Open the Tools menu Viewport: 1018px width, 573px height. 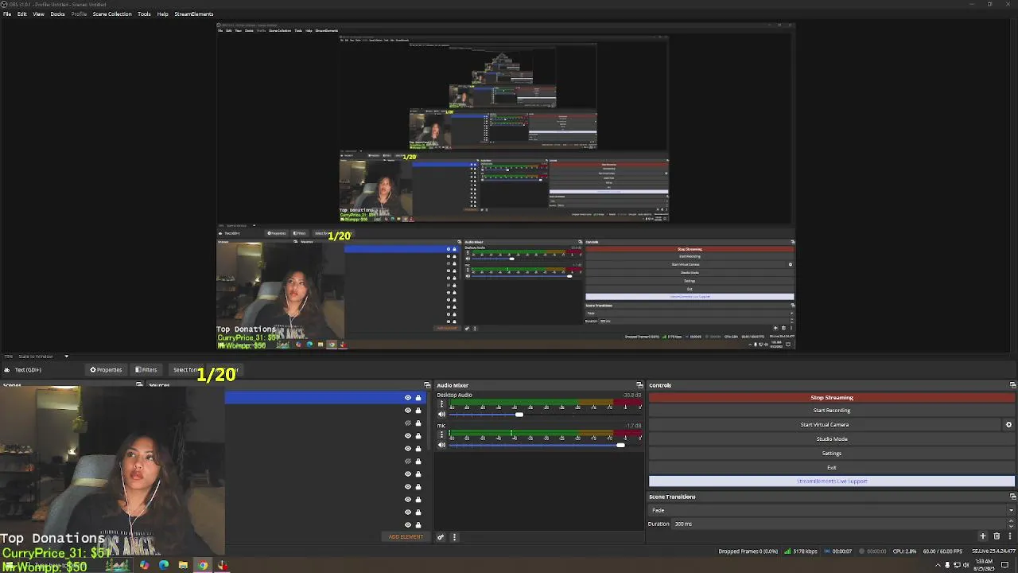point(144,14)
